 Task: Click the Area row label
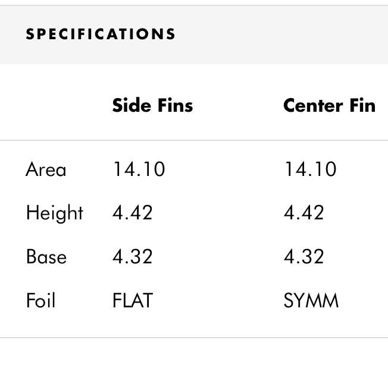(x=46, y=169)
